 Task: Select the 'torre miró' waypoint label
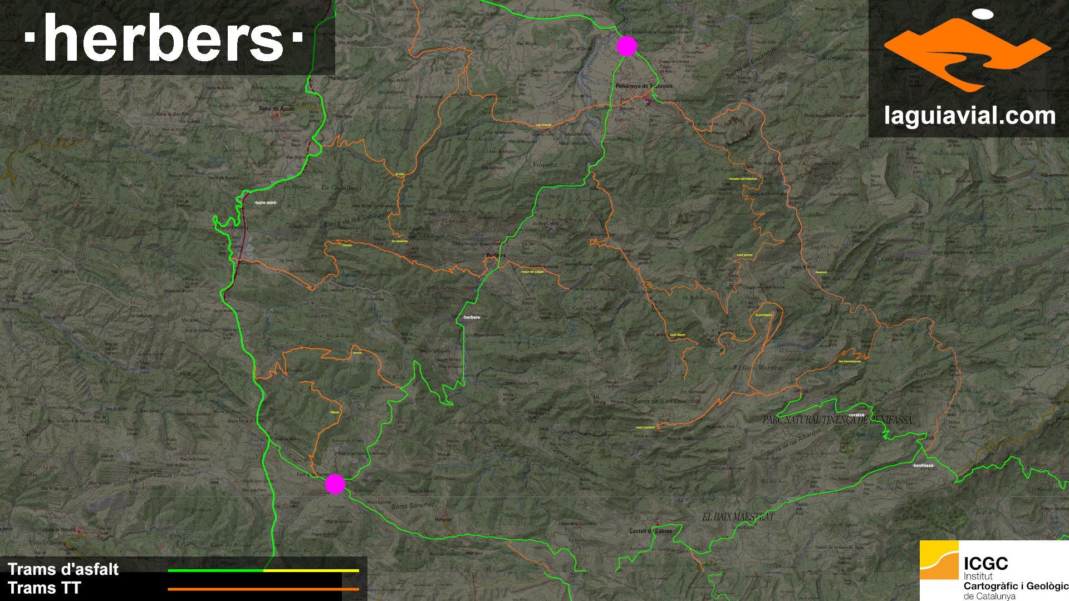(x=266, y=203)
